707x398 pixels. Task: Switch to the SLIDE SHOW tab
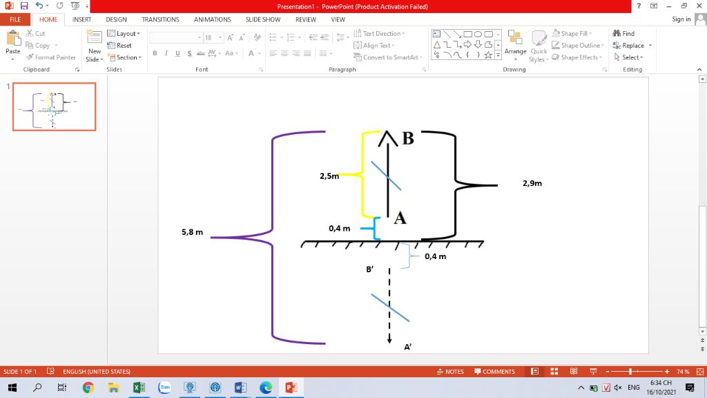(x=263, y=19)
